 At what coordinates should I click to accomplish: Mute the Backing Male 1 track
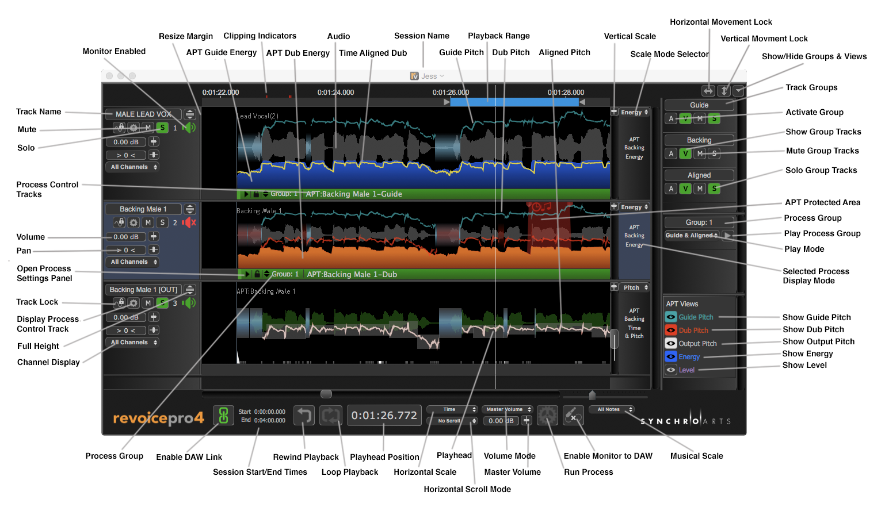(x=148, y=222)
